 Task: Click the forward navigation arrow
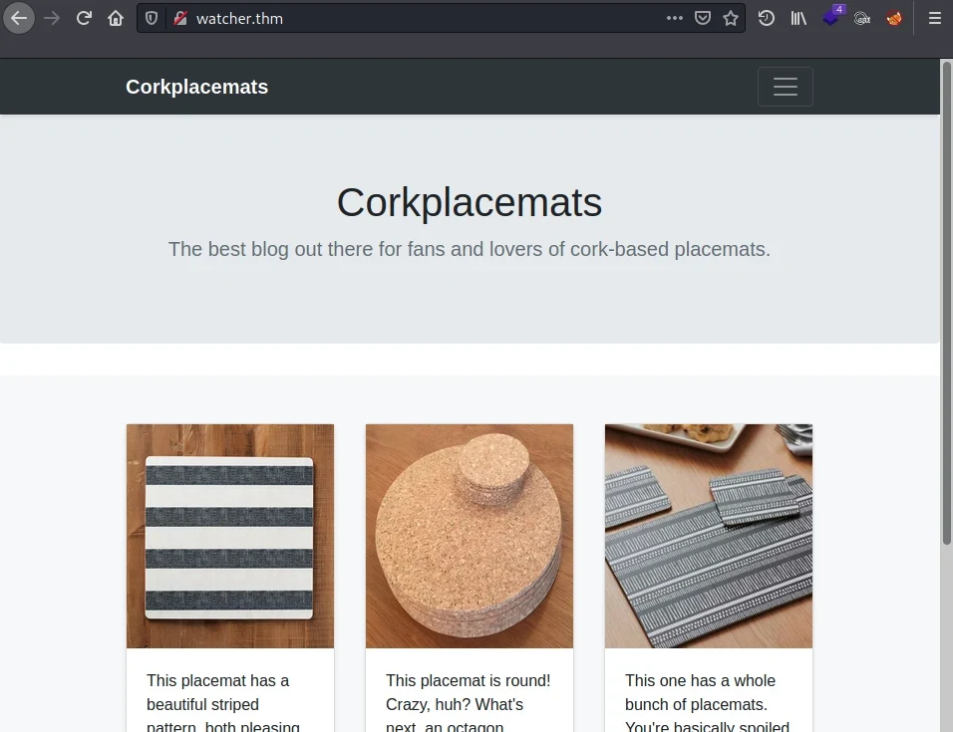tap(52, 18)
